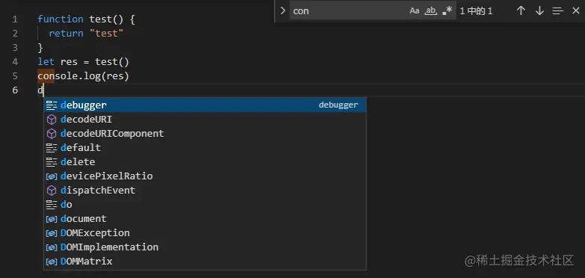Screen dimensions: 585x278
Task: Select the decodeURI suggestion
Action: tap(205, 120)
